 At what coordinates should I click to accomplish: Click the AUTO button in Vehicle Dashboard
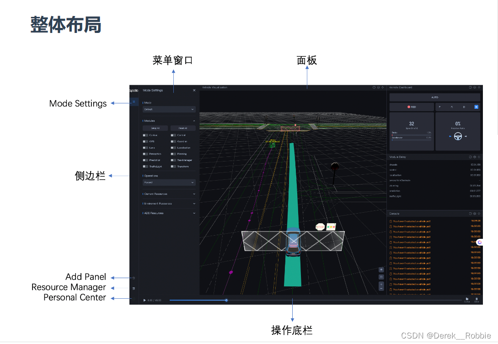click(x=435, y=97)
